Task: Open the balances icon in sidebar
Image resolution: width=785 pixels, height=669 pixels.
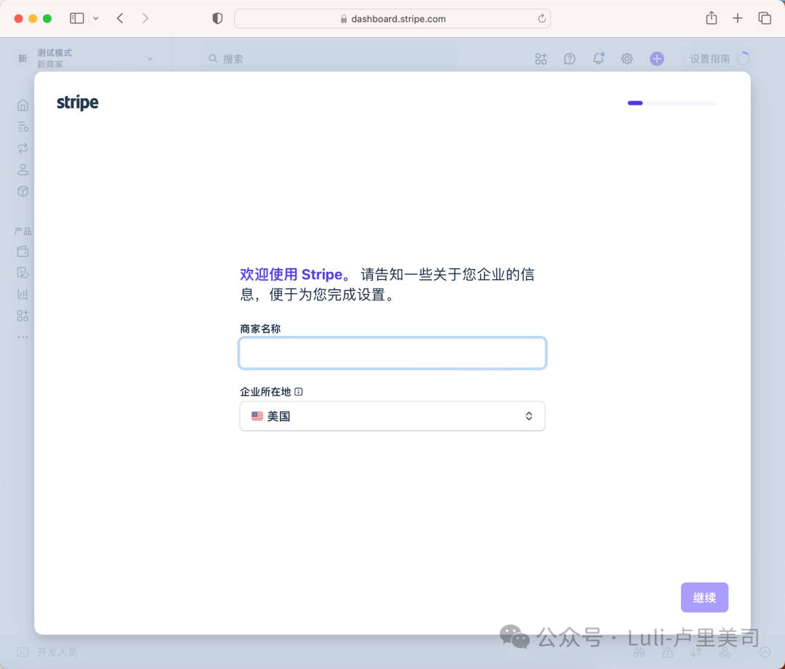Action: tap(23, 127)
